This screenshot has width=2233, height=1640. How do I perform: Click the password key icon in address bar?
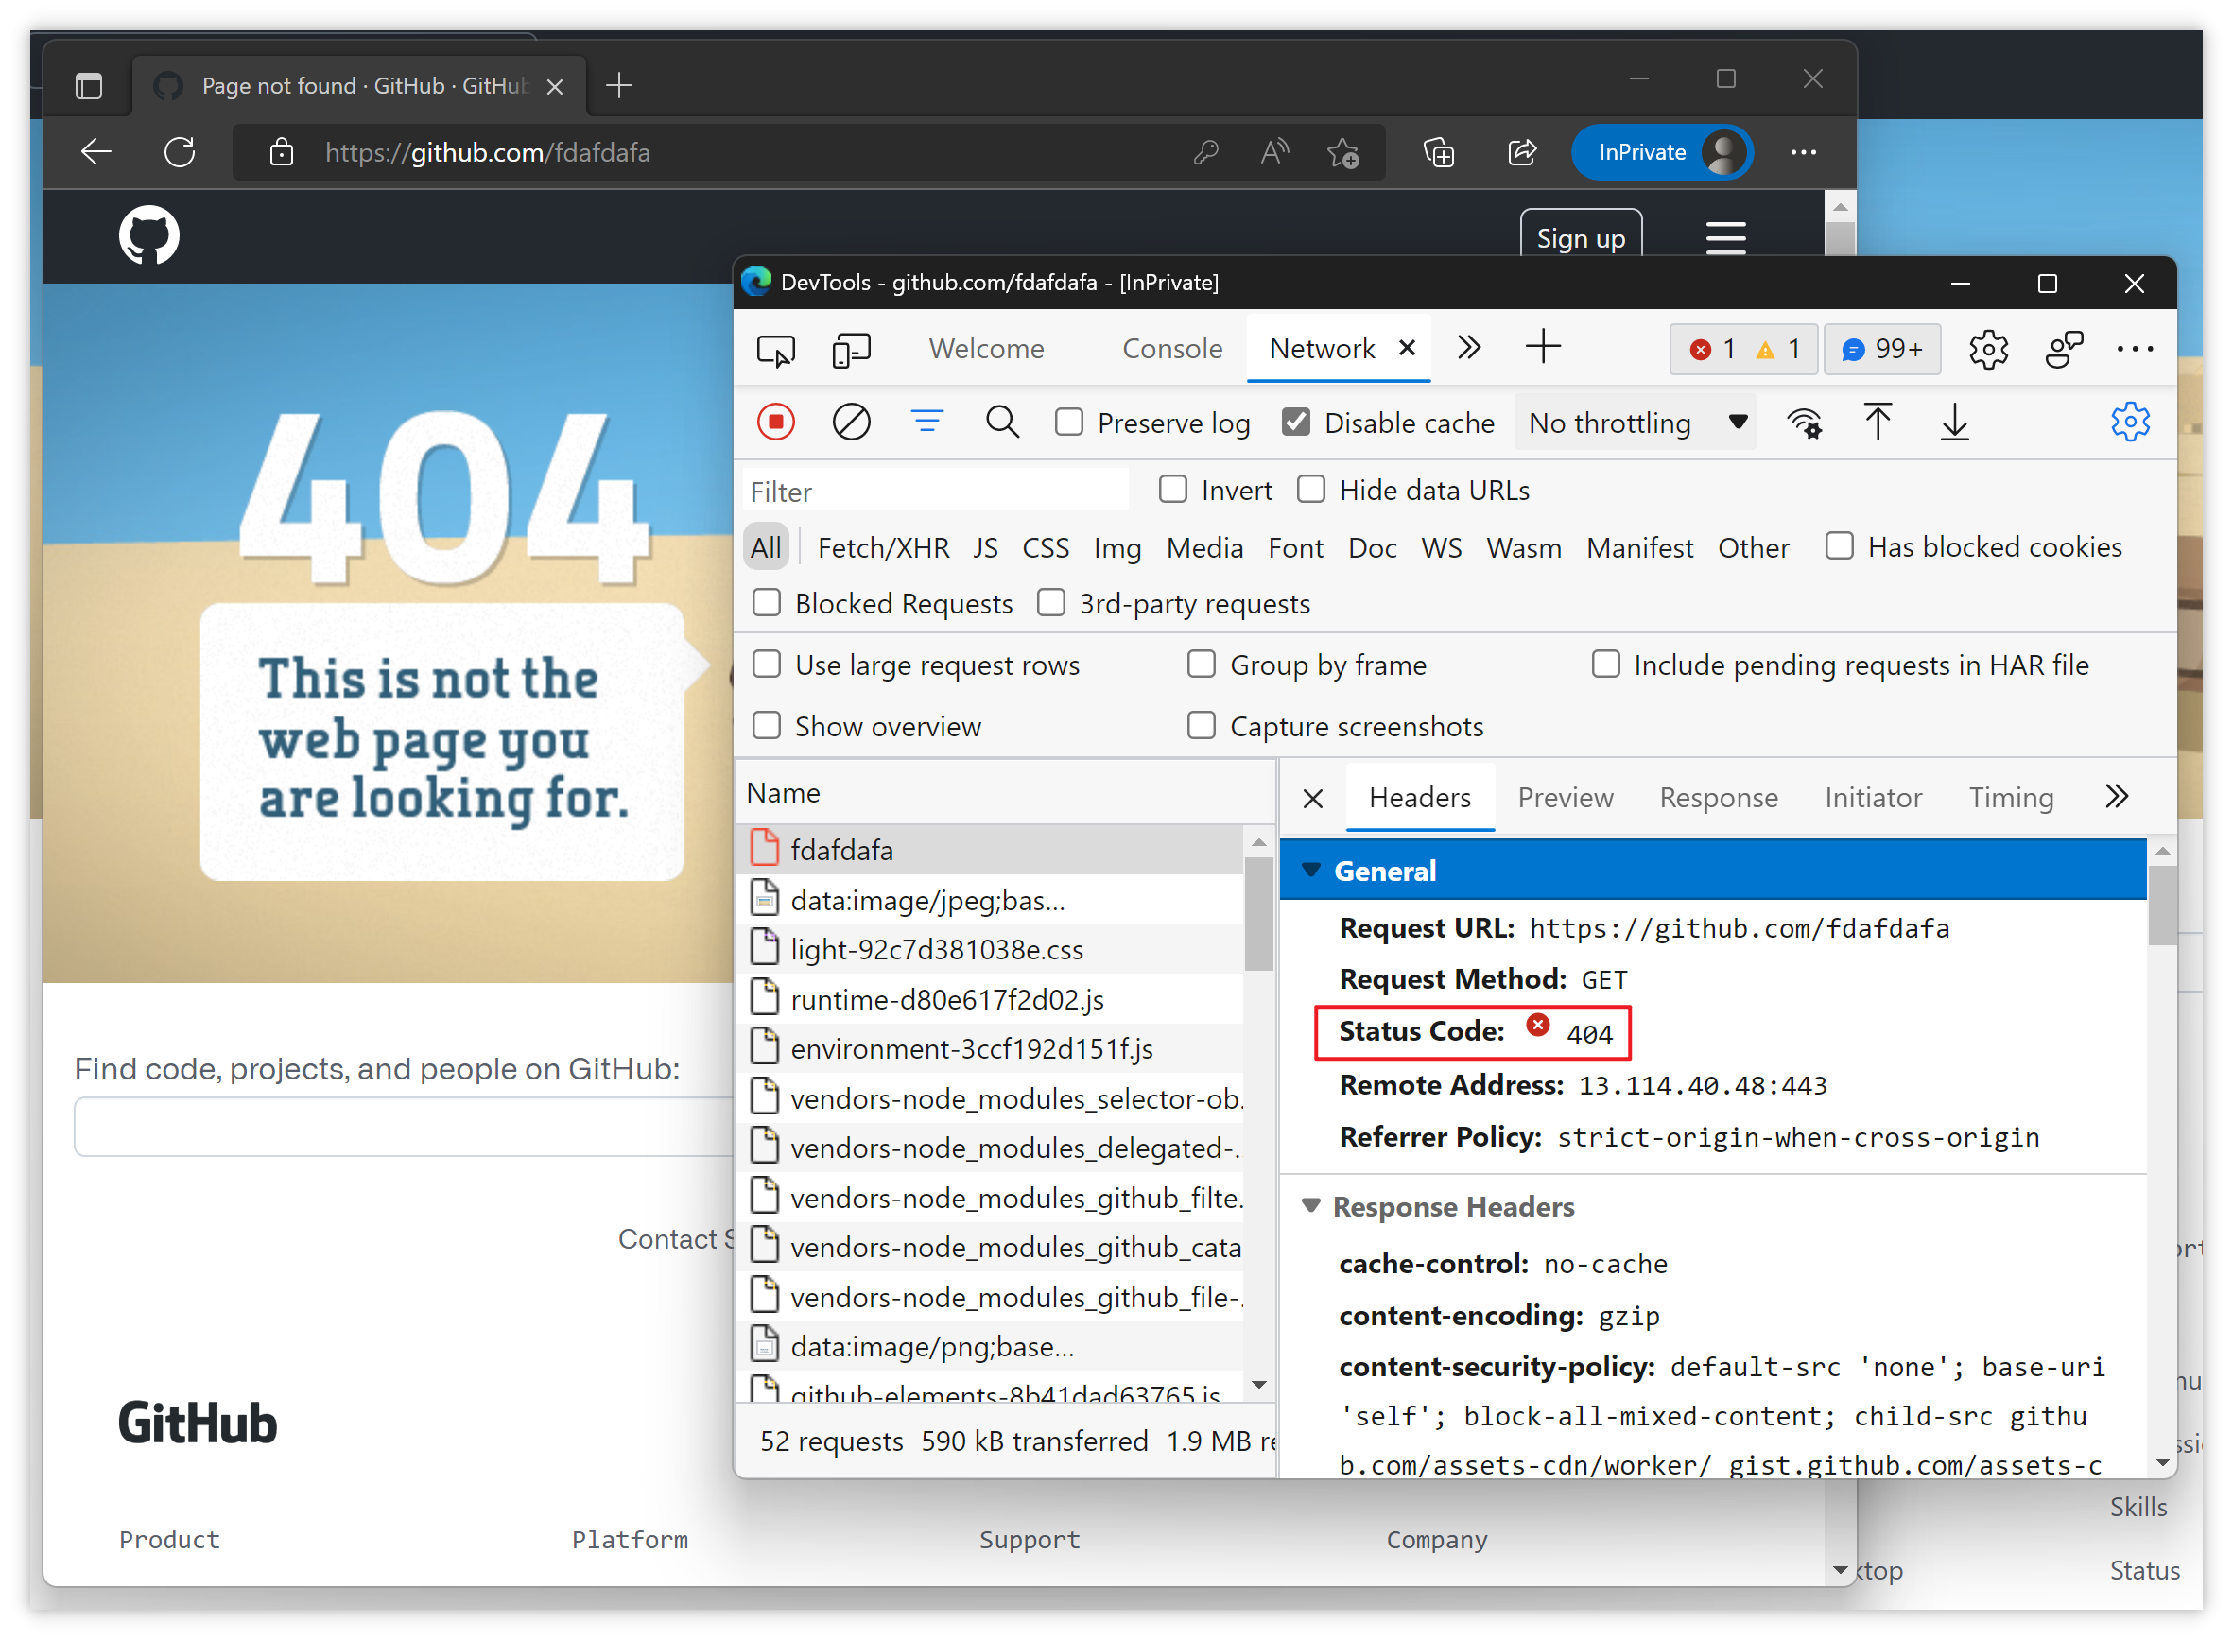[1205, 152]
